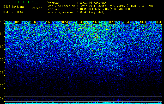Click the HROFFT title text

pos(16,2)
